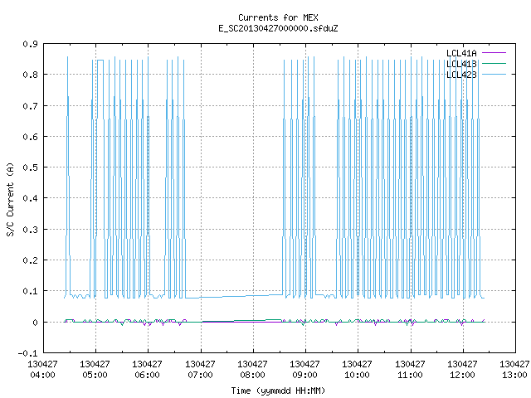Click the blue LCL423 legend line sample
Screen dimensions: 531x398
click(494, 74)
